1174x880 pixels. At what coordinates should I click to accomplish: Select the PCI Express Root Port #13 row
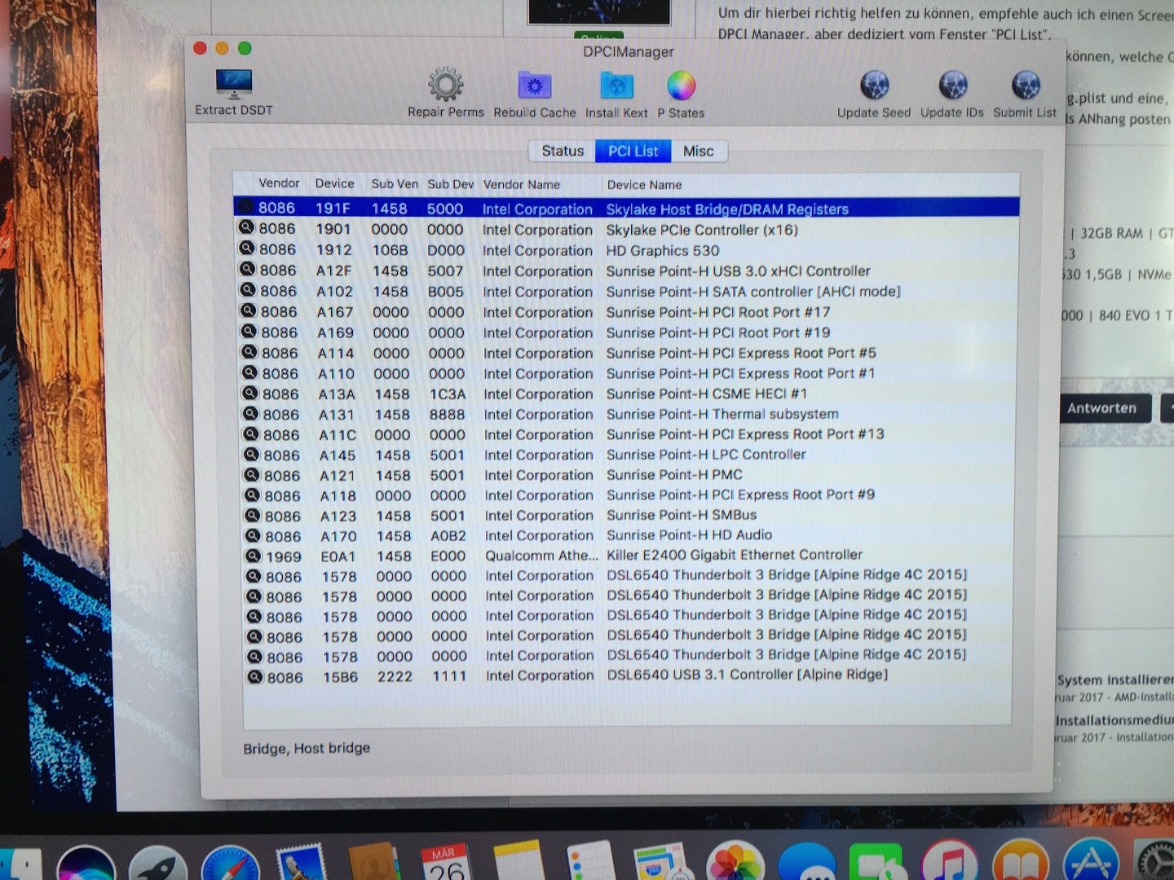tap(628, 434)
